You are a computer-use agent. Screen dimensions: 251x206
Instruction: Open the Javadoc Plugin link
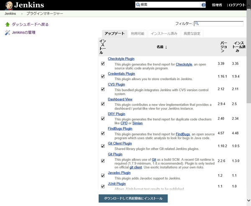119,173
